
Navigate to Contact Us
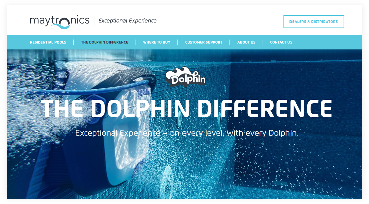[x=281, y=42]
